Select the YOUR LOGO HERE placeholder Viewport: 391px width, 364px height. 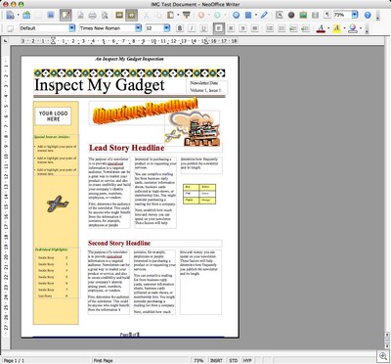[x=54, y=115]
